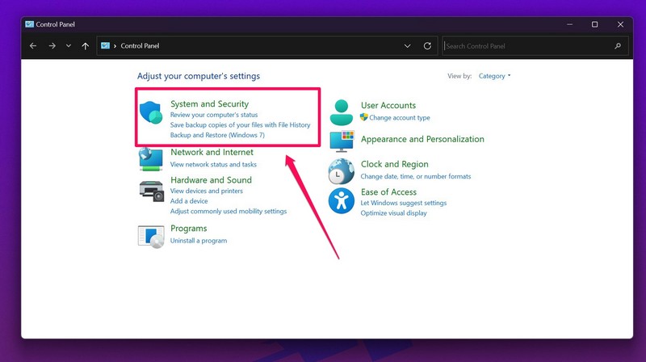Click Change account type link

400,118
